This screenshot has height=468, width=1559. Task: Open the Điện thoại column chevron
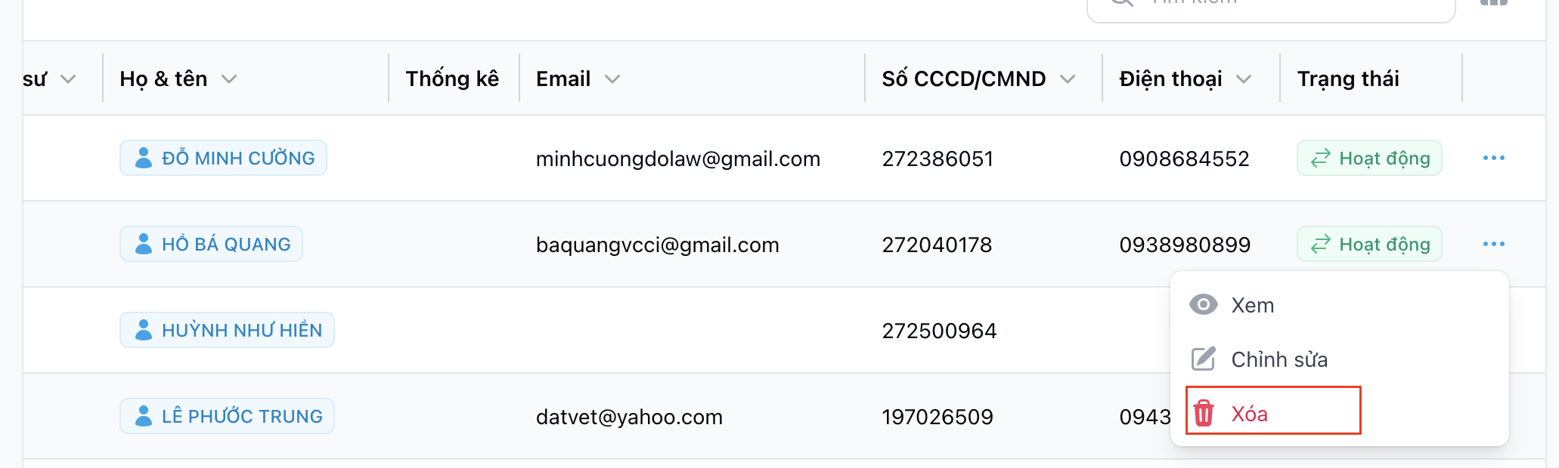[x=1244, y=79]
